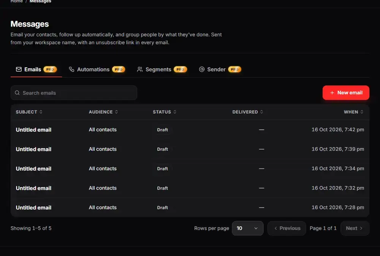Open the Sender tab
This screenshot has height=256, width=380.
click(220, 70)
